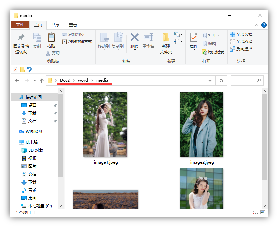Click Select All in the ribbon

[241, 35]
